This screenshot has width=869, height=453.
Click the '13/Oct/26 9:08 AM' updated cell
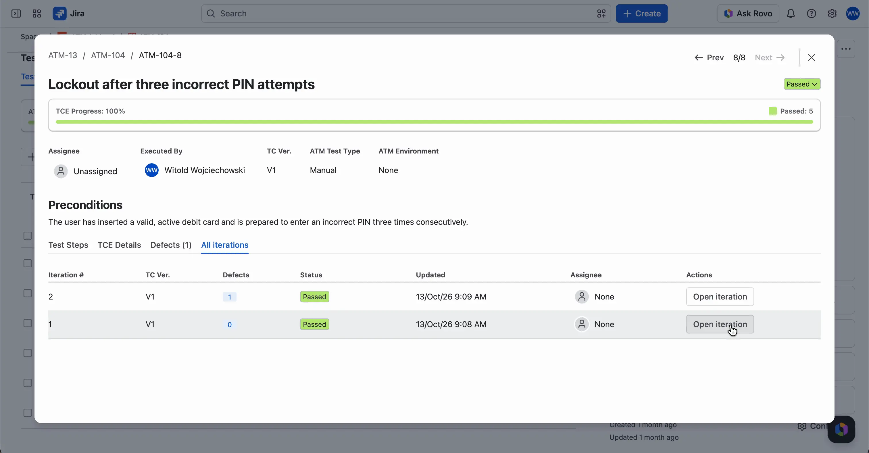(x=451, y=325)
